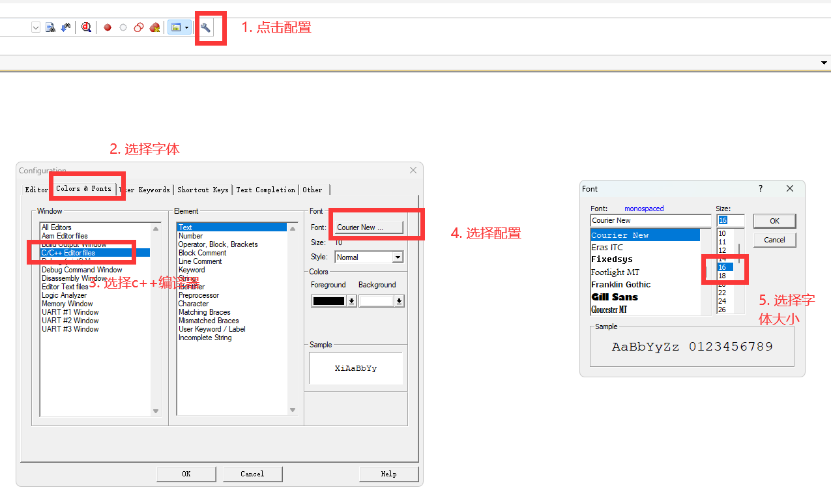Start the debug session magnifier icon
The image size is (831, 492).
(x=86, y=27)
